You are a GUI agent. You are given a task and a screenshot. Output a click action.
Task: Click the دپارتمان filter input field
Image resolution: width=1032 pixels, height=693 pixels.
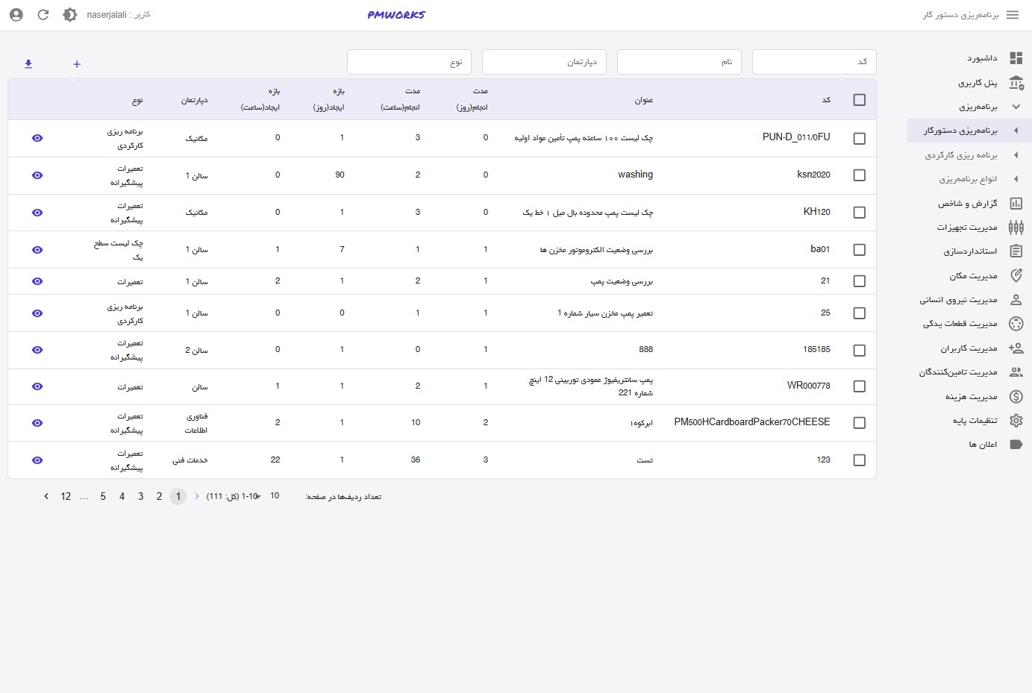(x=544, y=62)
